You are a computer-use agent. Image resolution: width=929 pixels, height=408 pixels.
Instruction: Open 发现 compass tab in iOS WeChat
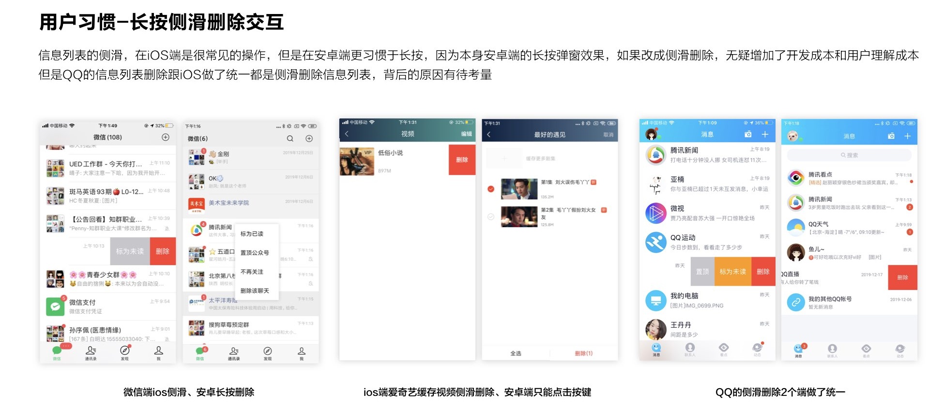124,352
